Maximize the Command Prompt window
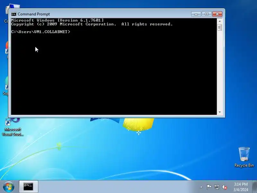The image size is (257, 193). click(207, 14)
